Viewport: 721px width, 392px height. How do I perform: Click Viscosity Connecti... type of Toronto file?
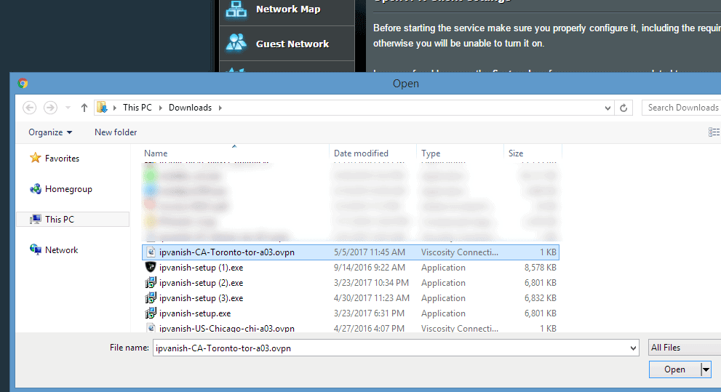pos(459,252)
